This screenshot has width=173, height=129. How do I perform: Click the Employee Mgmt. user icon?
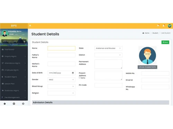coord(3,70)
